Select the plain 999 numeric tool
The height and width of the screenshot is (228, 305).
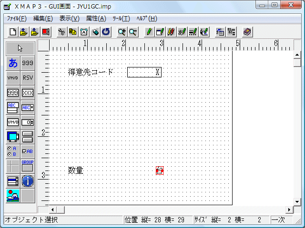pyautogui.click(x=28, y=63)
